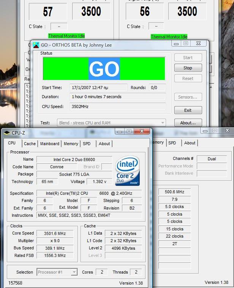
Task: Click the 1.392 v voltage value
Action: [100, 182]
